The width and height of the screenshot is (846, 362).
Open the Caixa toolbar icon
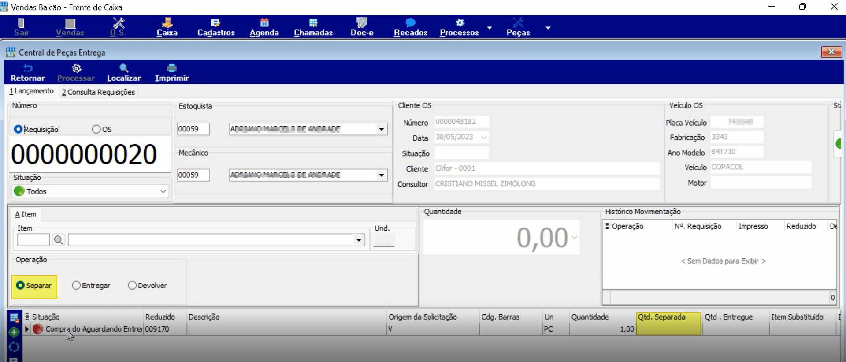tap(167, 22)
